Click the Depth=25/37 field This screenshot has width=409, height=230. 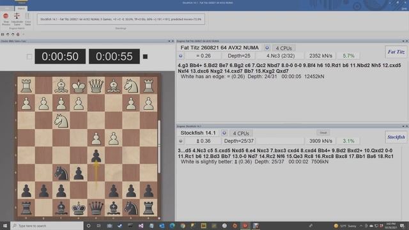(238, 141)
